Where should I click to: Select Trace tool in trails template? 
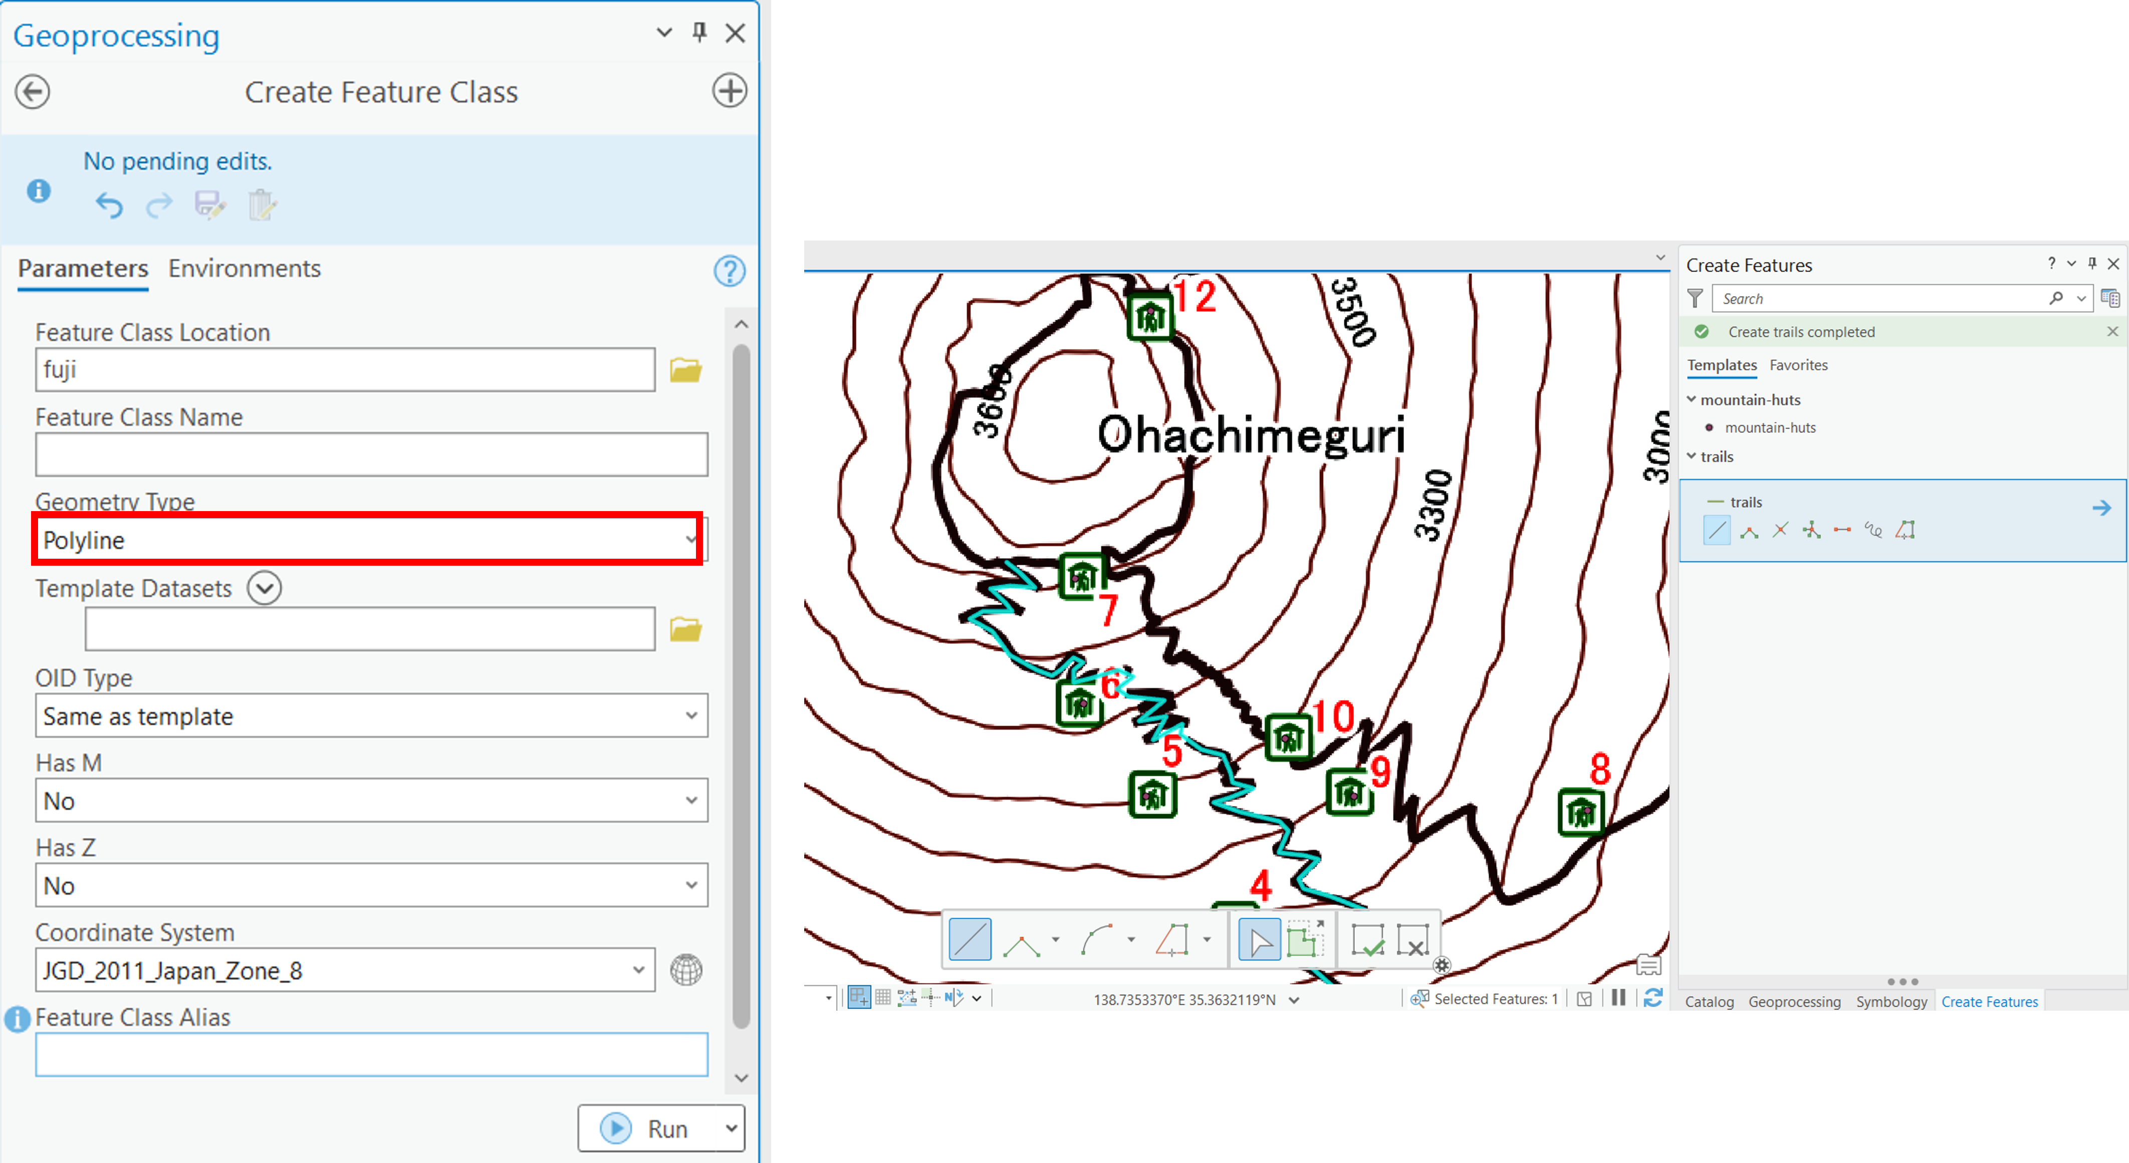(1905, 530)
